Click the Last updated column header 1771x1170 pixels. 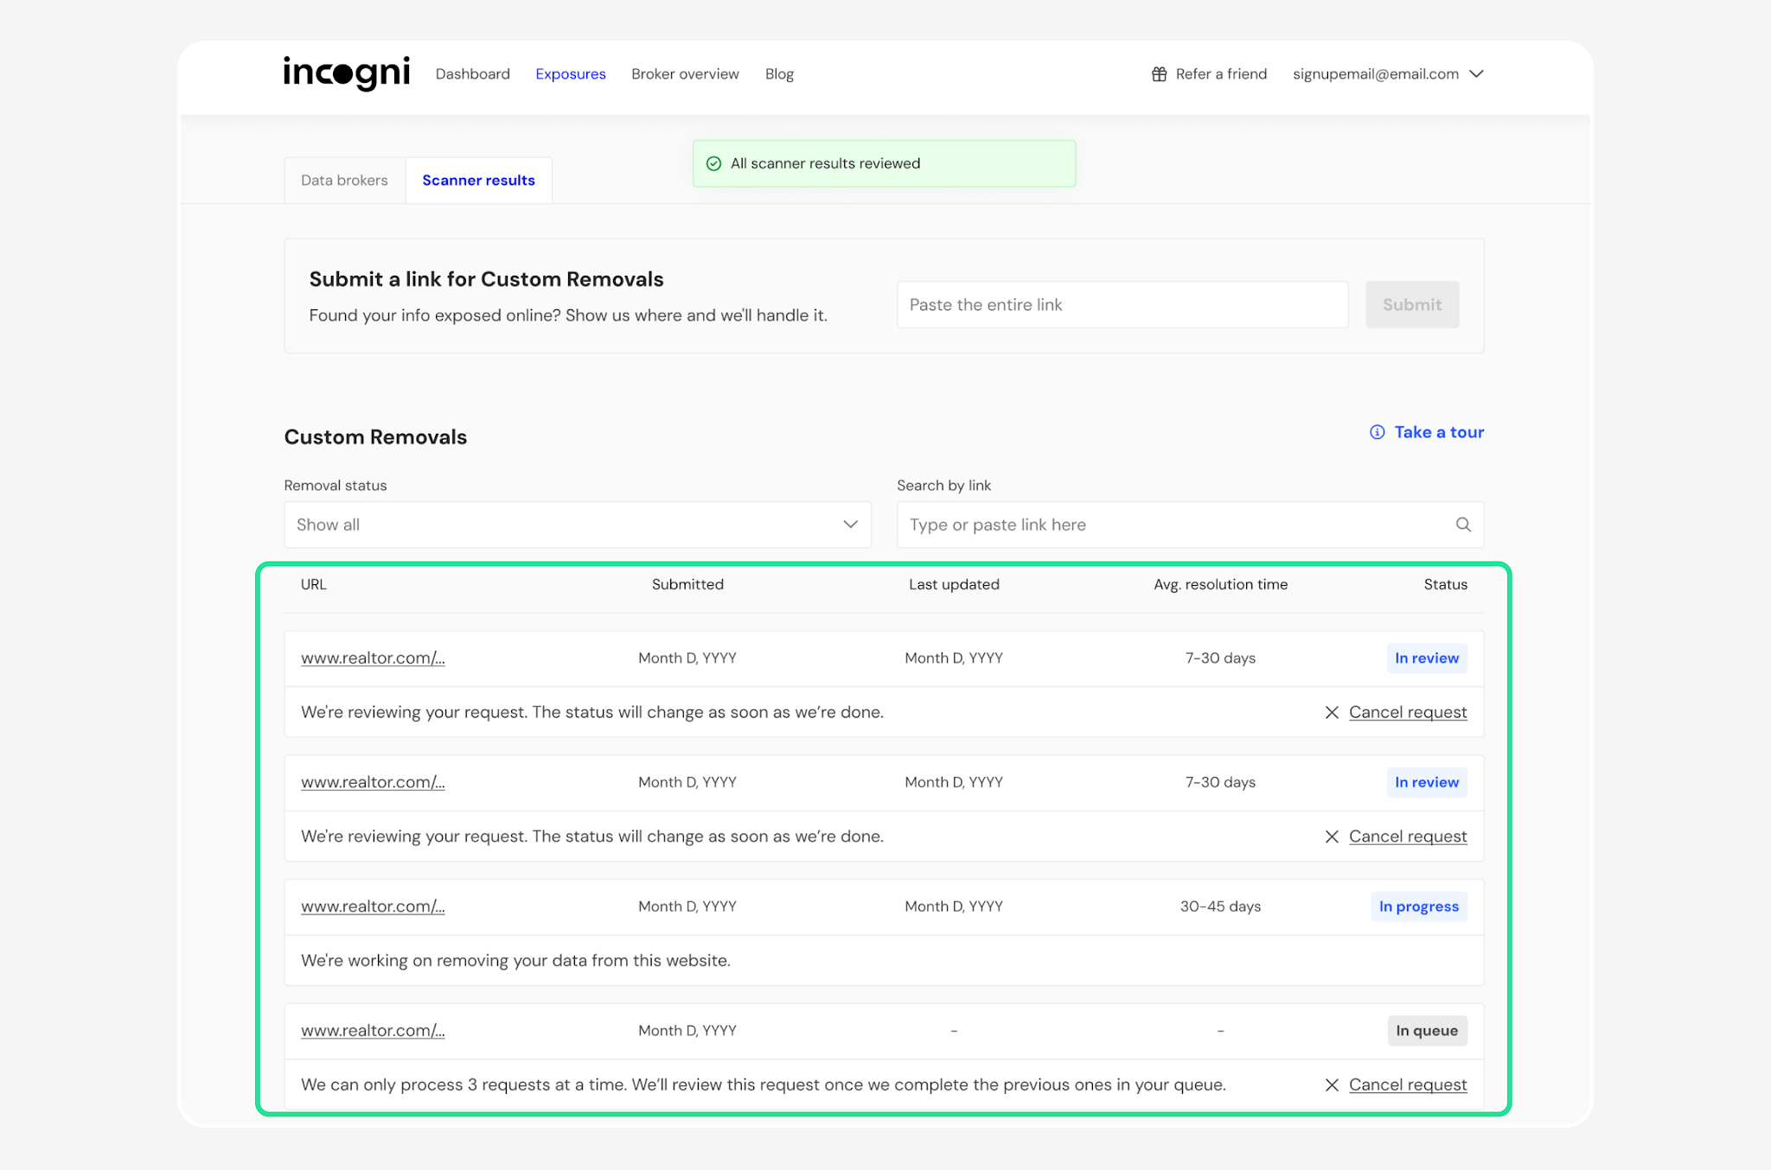pyautogui.click(x=954, y=585)
